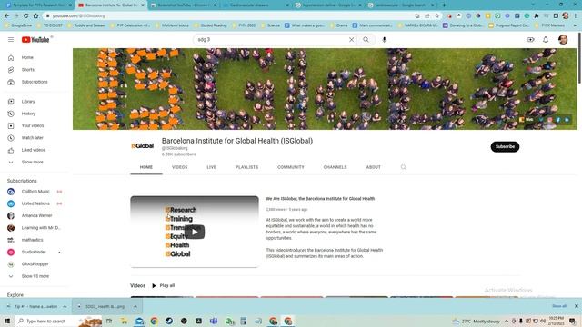Click the YouTube search input field
This screenshot has height=327, width=582.
271,39
